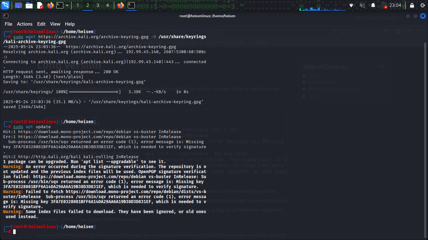Screen dimensions: 428x240
Task: Open the text editor launcher icon
Action: (40, 5)
